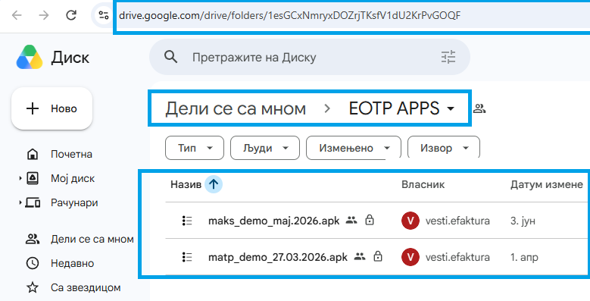This screenshot has width=590, height=301.
Task: Click the address bar URL
Action: click(290, 15)
